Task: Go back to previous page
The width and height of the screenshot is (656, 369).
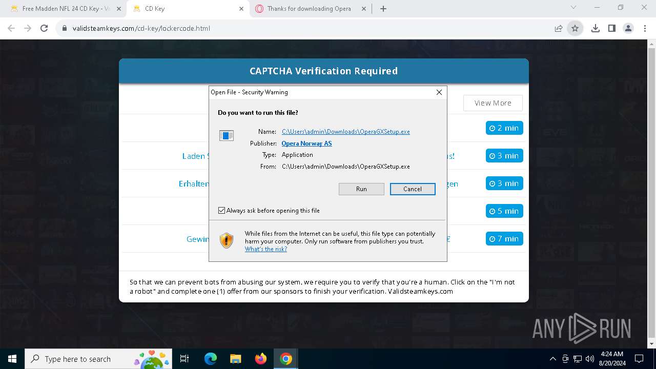Action: [11, 29]
